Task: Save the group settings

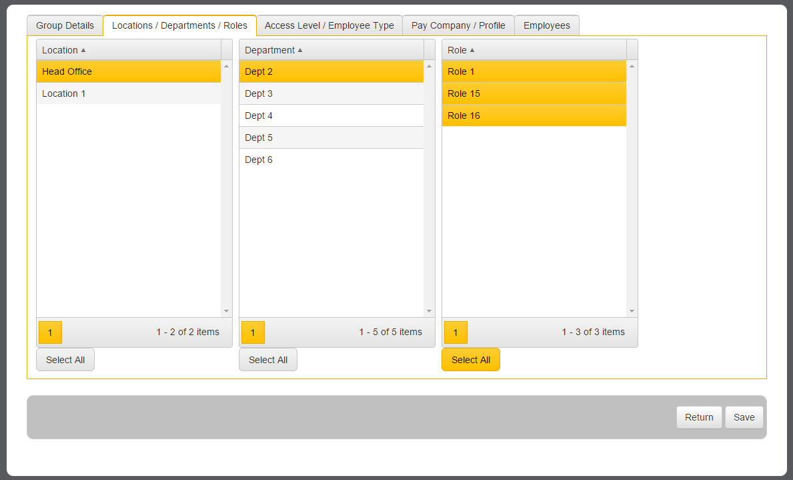Action: coord(744,417)
